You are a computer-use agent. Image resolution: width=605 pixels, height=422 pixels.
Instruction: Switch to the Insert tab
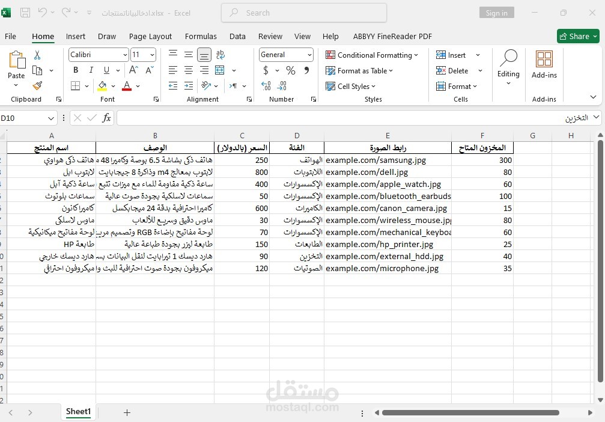click(75, 36)
